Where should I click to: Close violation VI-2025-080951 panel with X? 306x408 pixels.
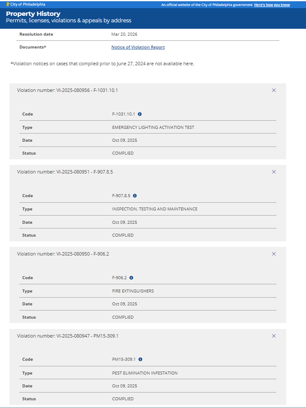274,172
